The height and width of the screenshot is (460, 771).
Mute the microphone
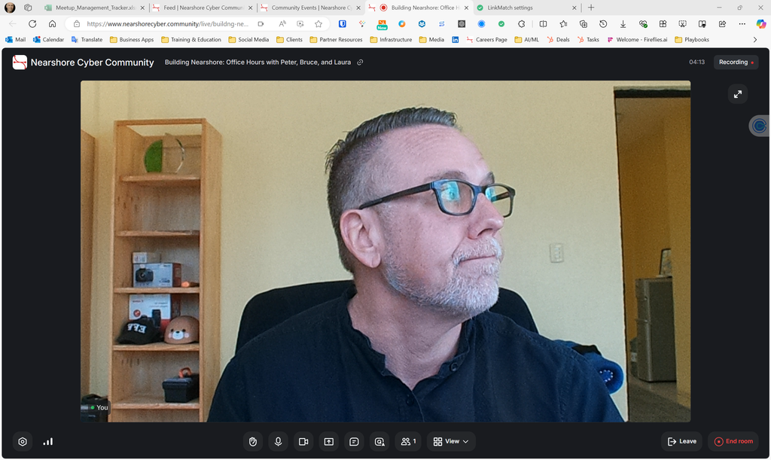point(278,442)
